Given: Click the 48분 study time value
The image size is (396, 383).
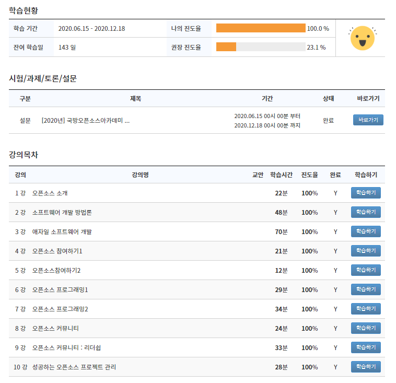Looking at the screenshot, I should (282, 213).
